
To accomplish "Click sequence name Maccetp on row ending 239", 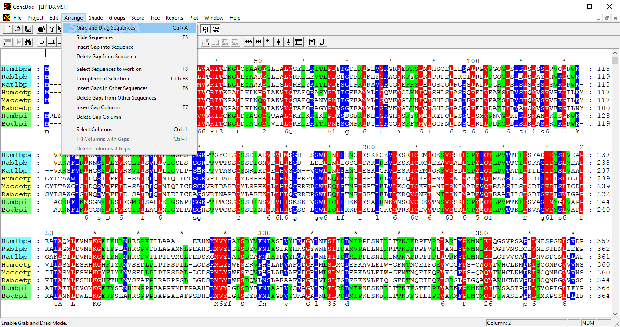I will pyautogui.click(x=17, y=187).
